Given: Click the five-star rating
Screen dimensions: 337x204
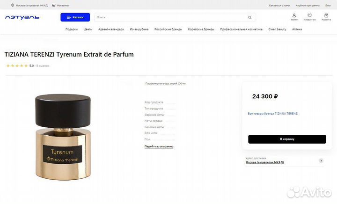Looking at the screenshot, I should [x=17, y=66].
